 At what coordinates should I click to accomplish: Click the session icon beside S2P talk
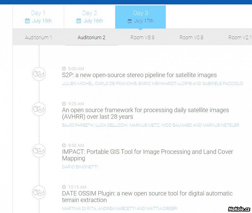(39, 74)
